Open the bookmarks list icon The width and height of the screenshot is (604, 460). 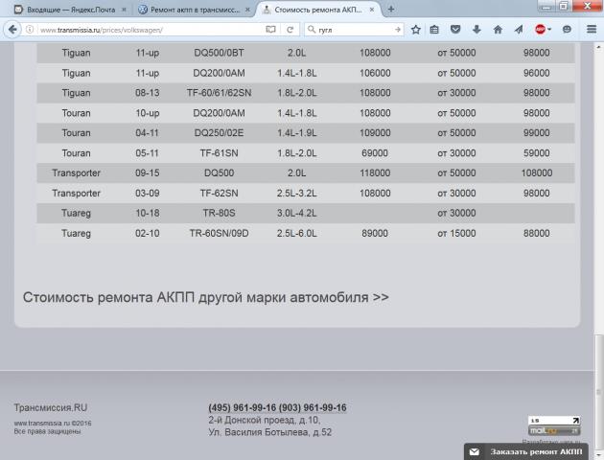tap(434, 30)
